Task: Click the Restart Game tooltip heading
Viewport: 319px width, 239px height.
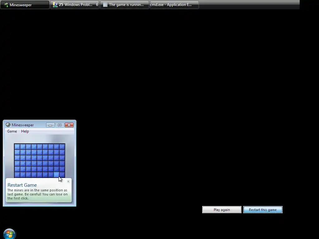Action: [x=22, y=185]
